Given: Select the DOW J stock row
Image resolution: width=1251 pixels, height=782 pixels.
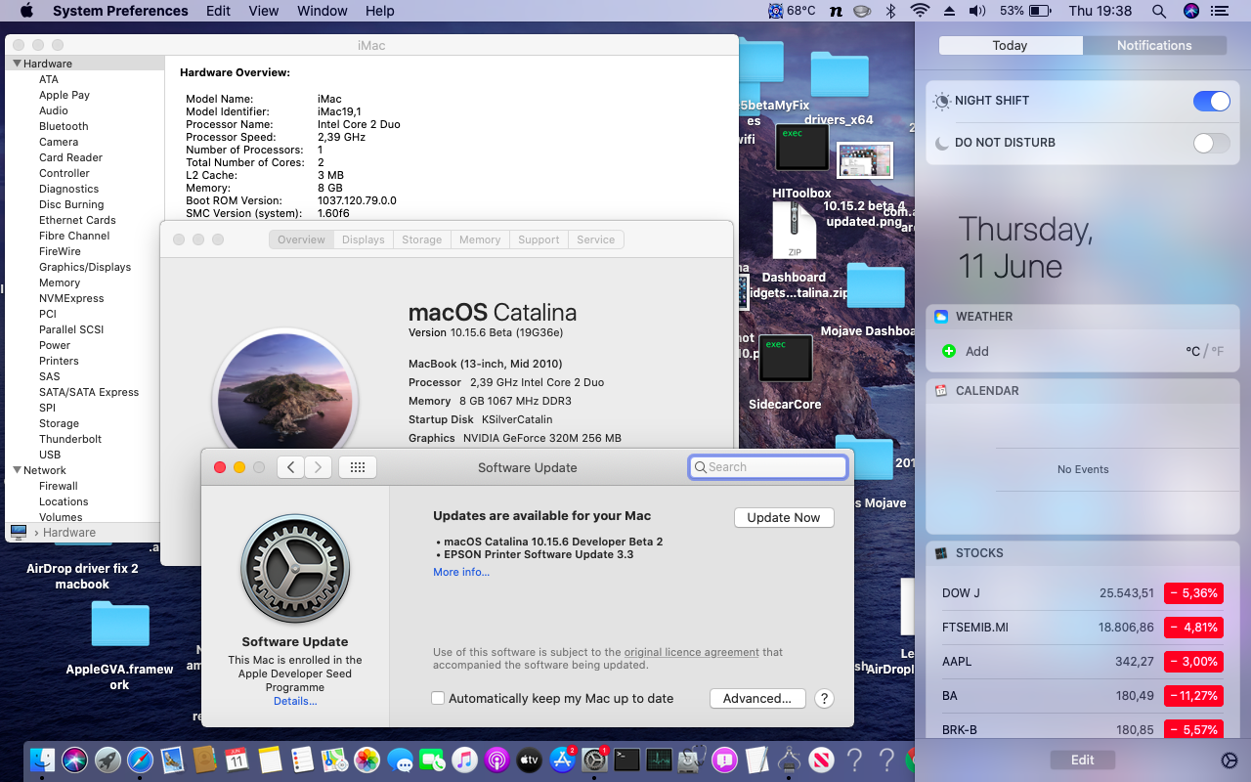Looking at the screenshot, I should click(1083, 593).
